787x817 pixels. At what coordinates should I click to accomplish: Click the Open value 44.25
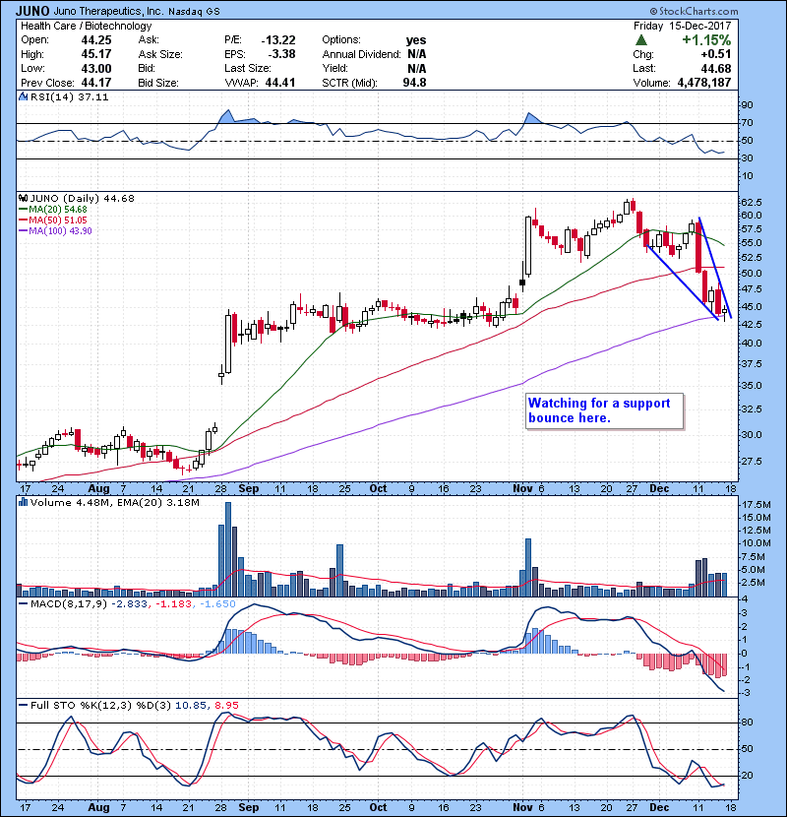coord(96,40)
